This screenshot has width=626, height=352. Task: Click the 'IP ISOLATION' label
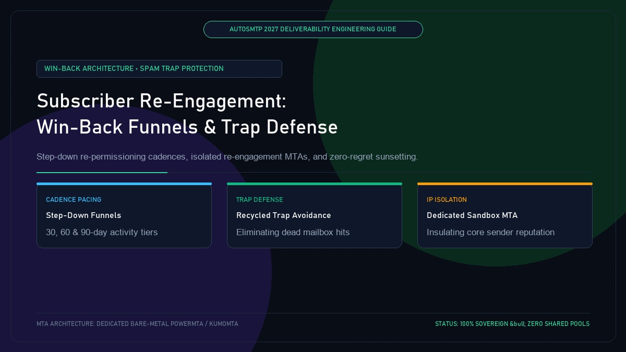coord(447,200)
